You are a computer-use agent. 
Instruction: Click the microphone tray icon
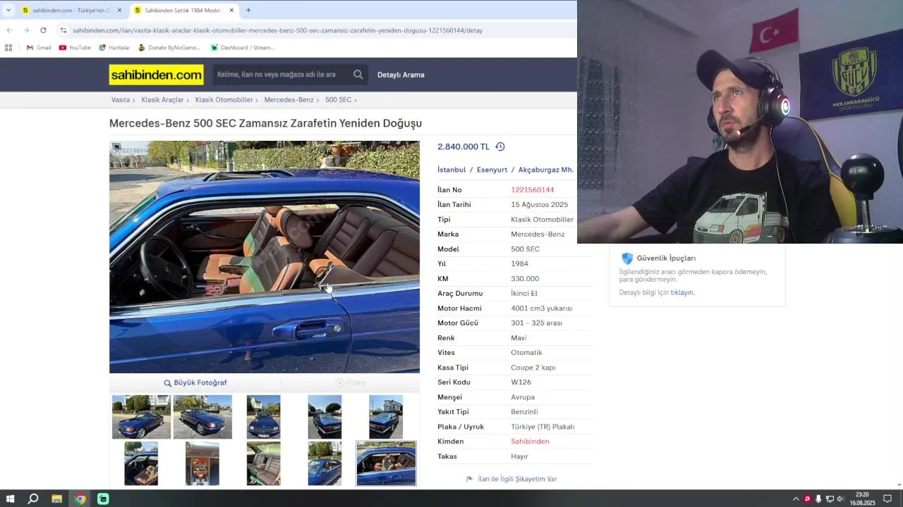(818, 499)
